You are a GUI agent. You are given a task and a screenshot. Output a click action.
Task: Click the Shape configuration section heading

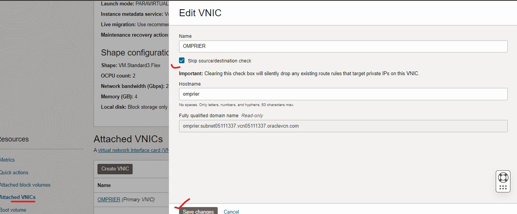point(135,53)
